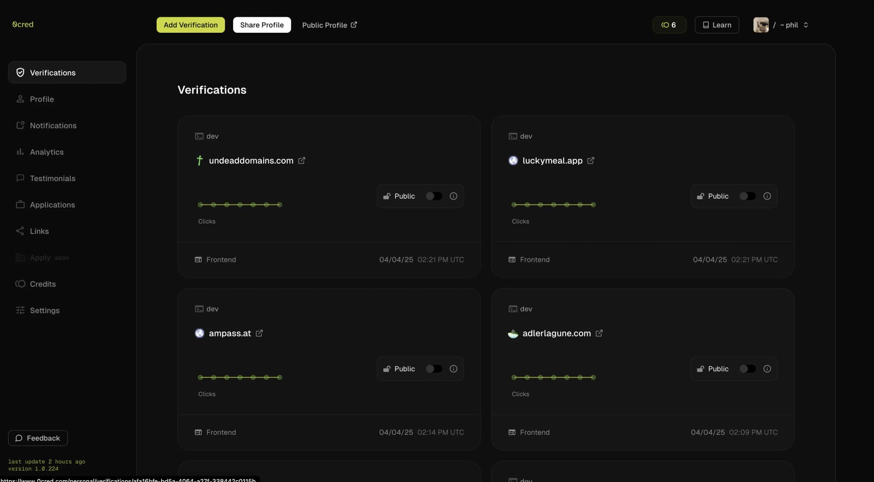Select the Notifications bell icon in sidebar
Viewport: 874px width, 482px height.
pos(20,126)
